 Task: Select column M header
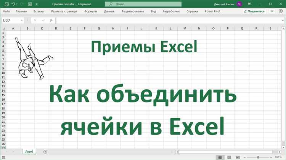coord(185,29)
